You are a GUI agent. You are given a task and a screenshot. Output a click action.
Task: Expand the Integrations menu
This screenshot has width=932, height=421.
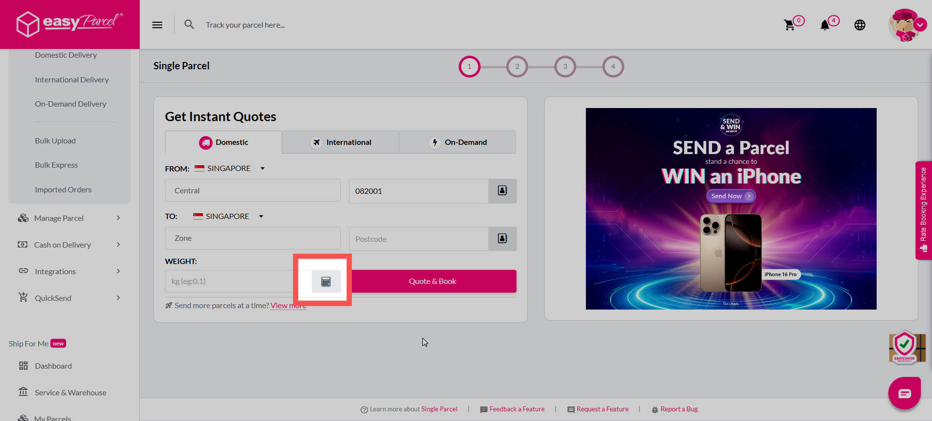click(x=118, y=271)
